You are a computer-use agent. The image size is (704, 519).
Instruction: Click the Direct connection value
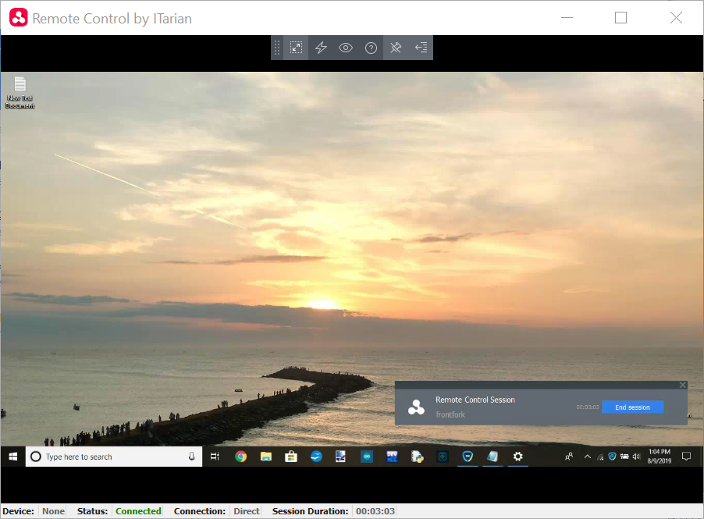pos(247,511)
